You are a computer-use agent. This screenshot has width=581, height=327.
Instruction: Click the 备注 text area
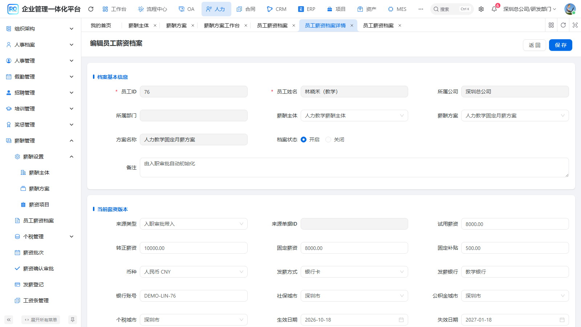(x=354, y=167)
